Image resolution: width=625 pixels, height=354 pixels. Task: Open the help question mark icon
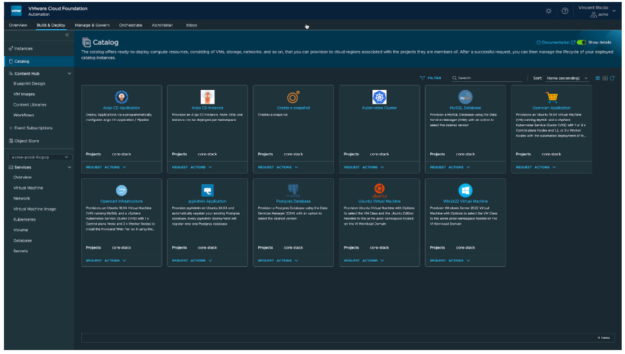coord(565,11)
